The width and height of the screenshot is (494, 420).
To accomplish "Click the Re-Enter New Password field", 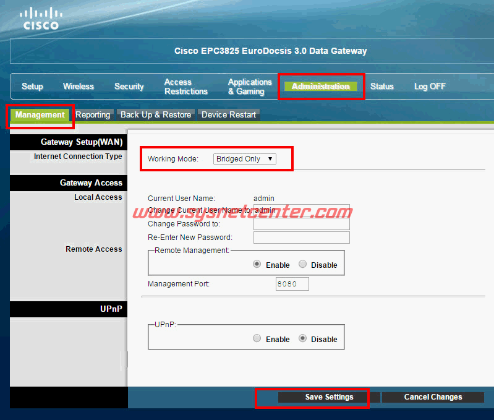I will (301, 238).
